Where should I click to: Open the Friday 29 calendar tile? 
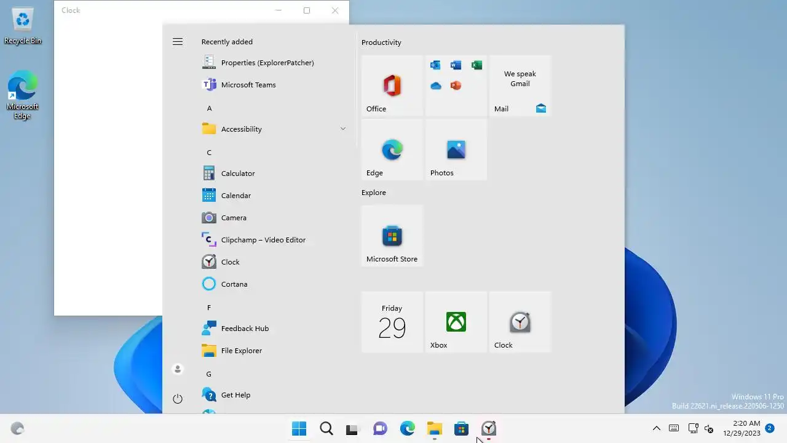click(x=392, y=322)
